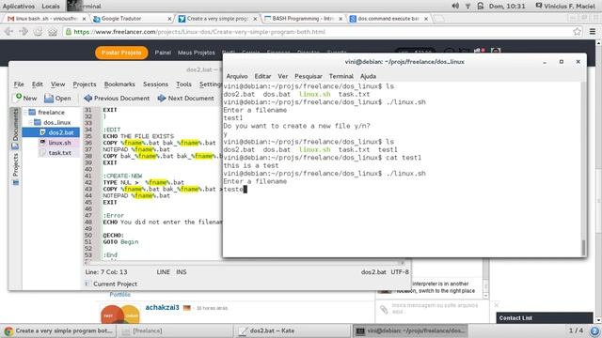Image resolution: width=602 pixels, height=338 pixels.
Task: Open Meus Projetos on Freelancer
Action: pyautogui.click(x=197, y=53)
